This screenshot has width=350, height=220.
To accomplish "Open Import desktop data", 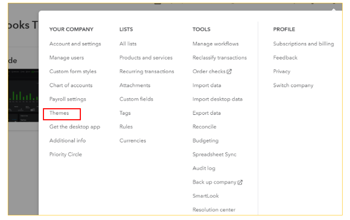I will point(217,99).
